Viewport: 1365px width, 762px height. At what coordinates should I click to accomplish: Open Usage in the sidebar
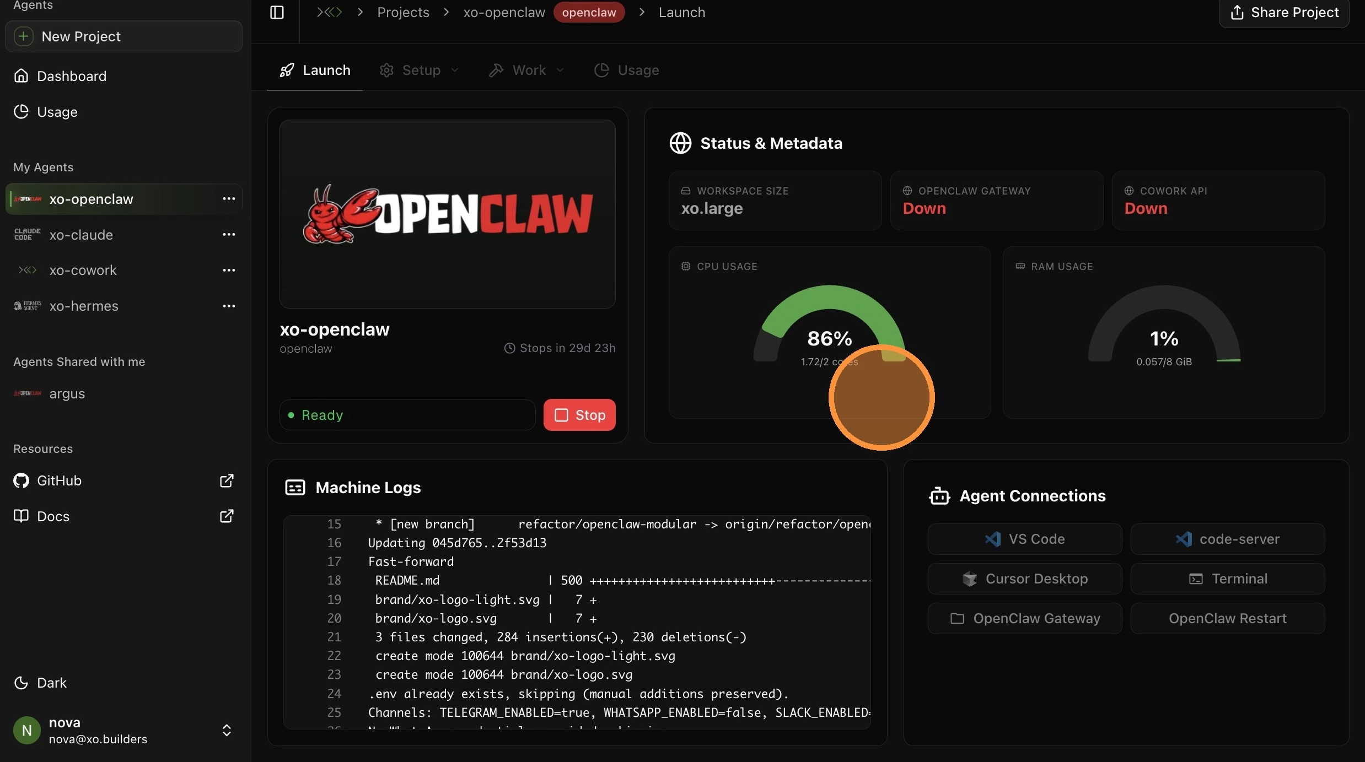[123, 112]
